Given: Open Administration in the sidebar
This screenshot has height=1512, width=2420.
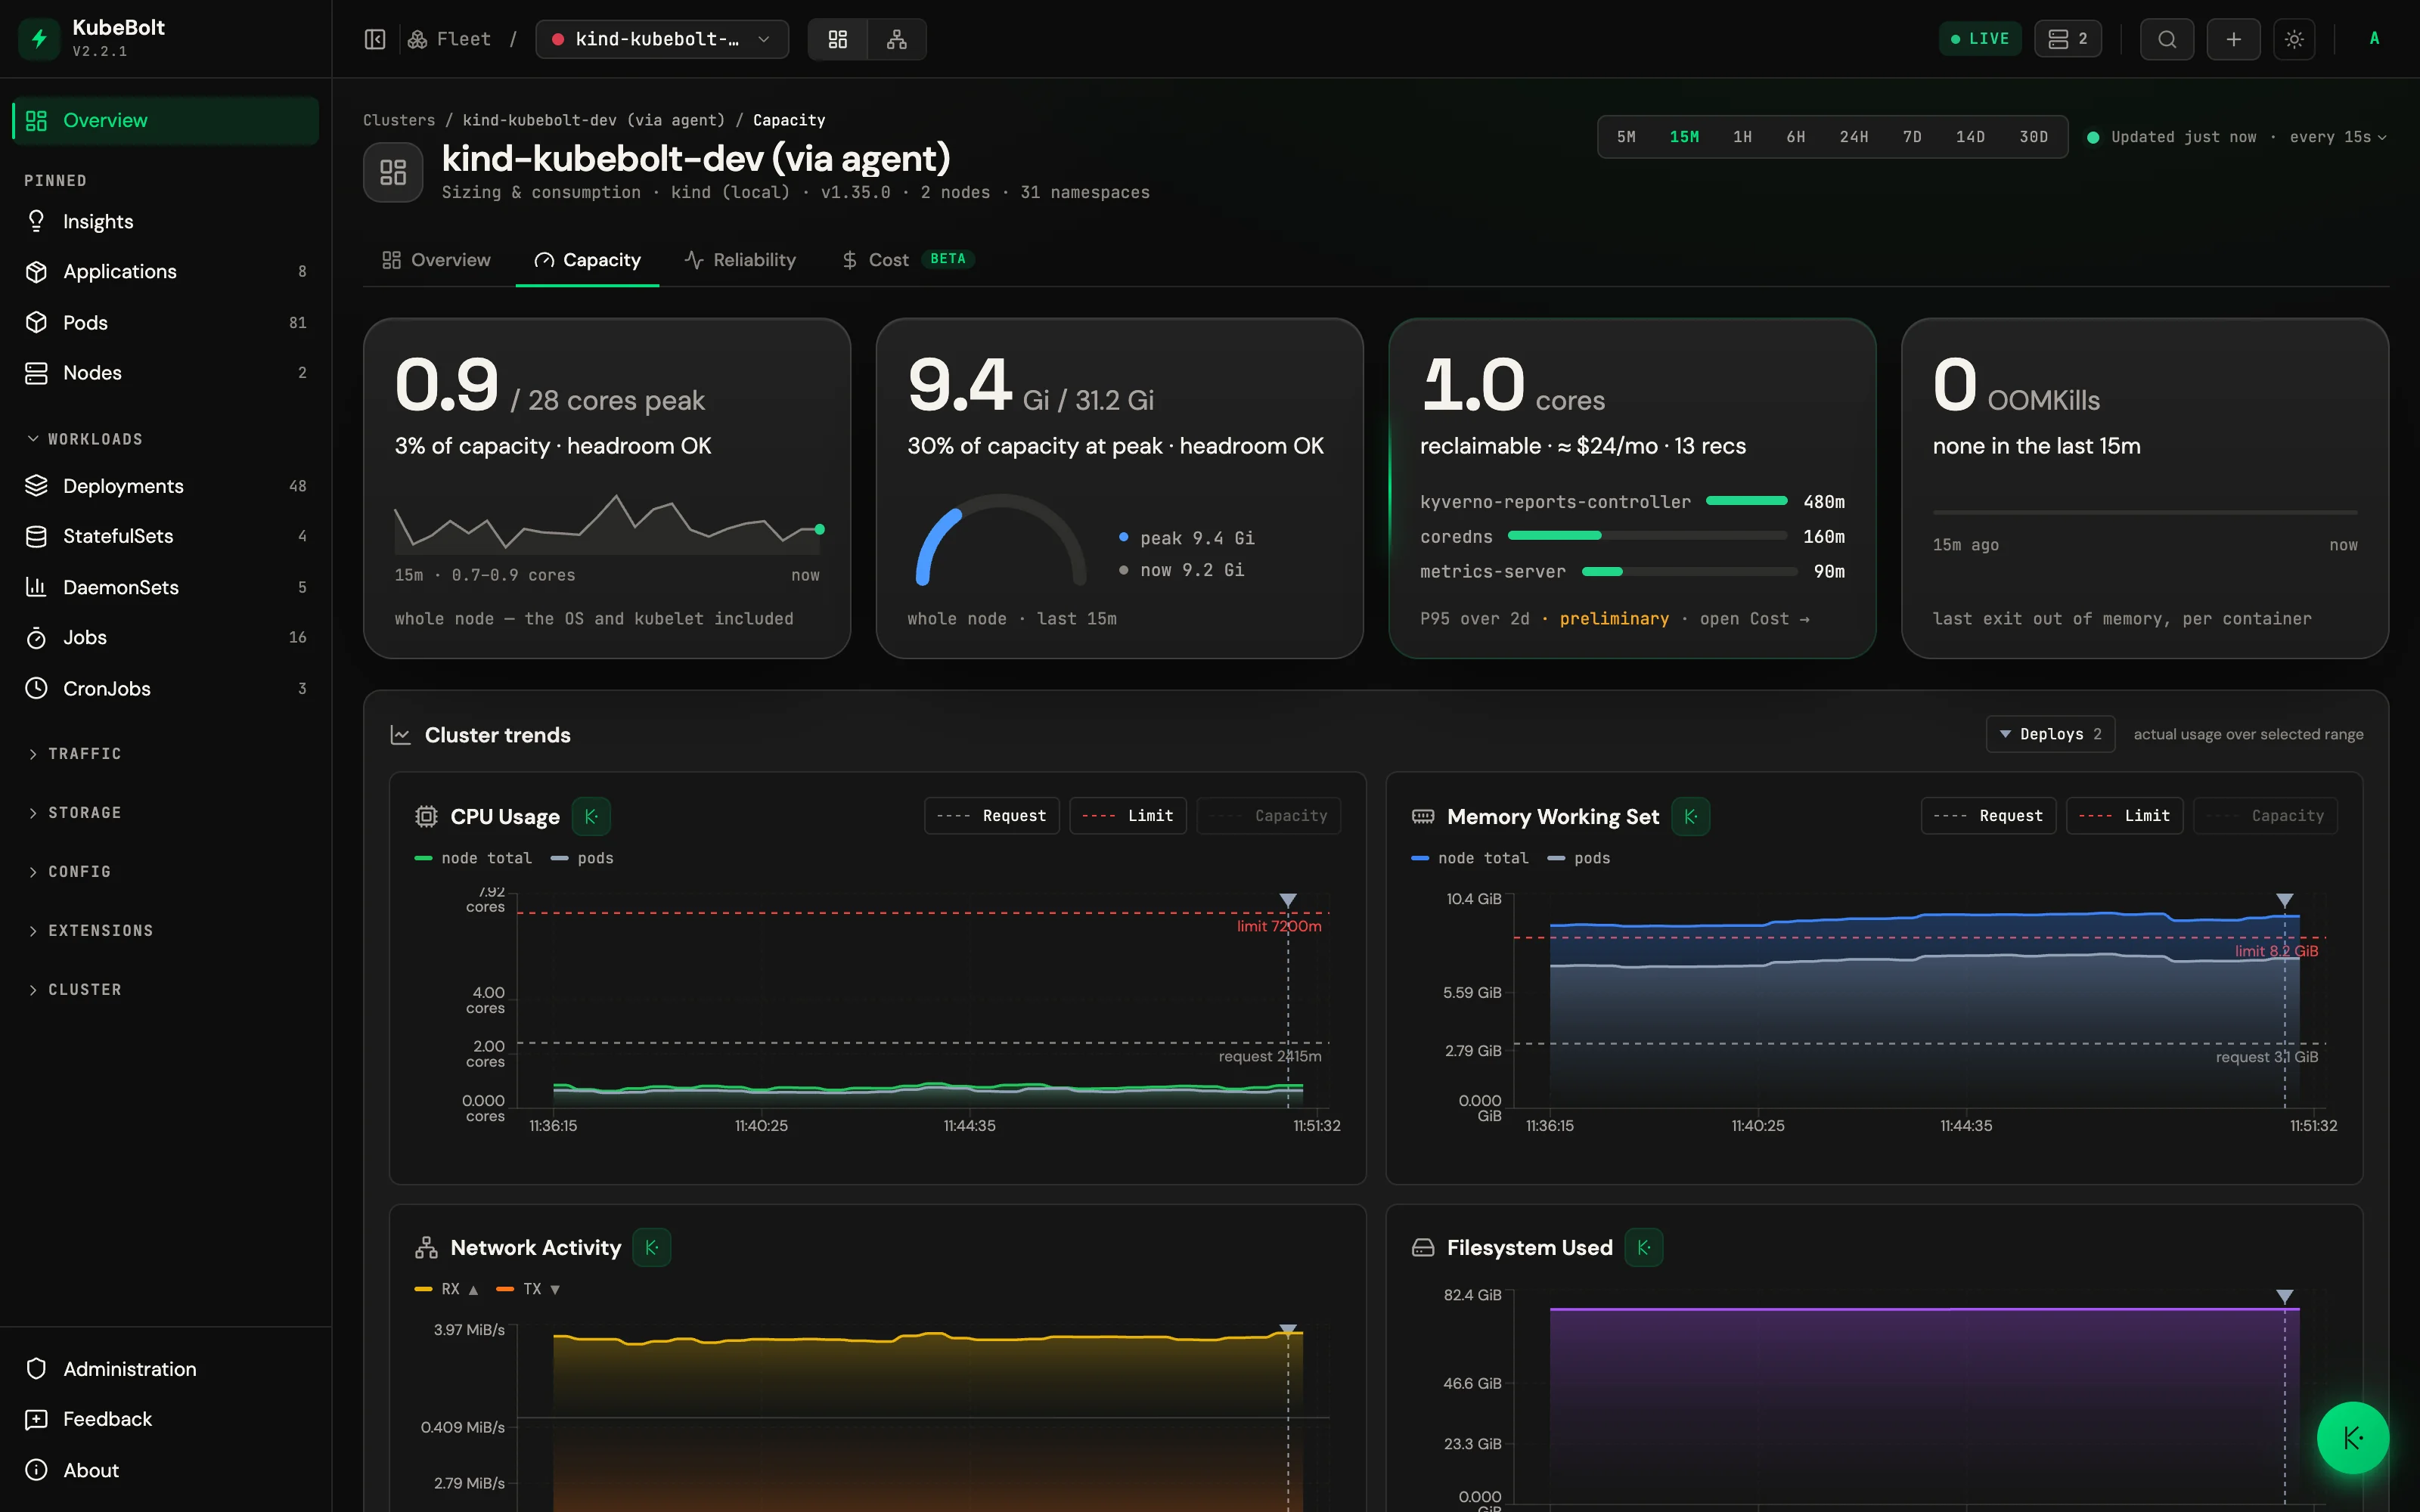Looking at the screenshot, I should click(165, 1369).
